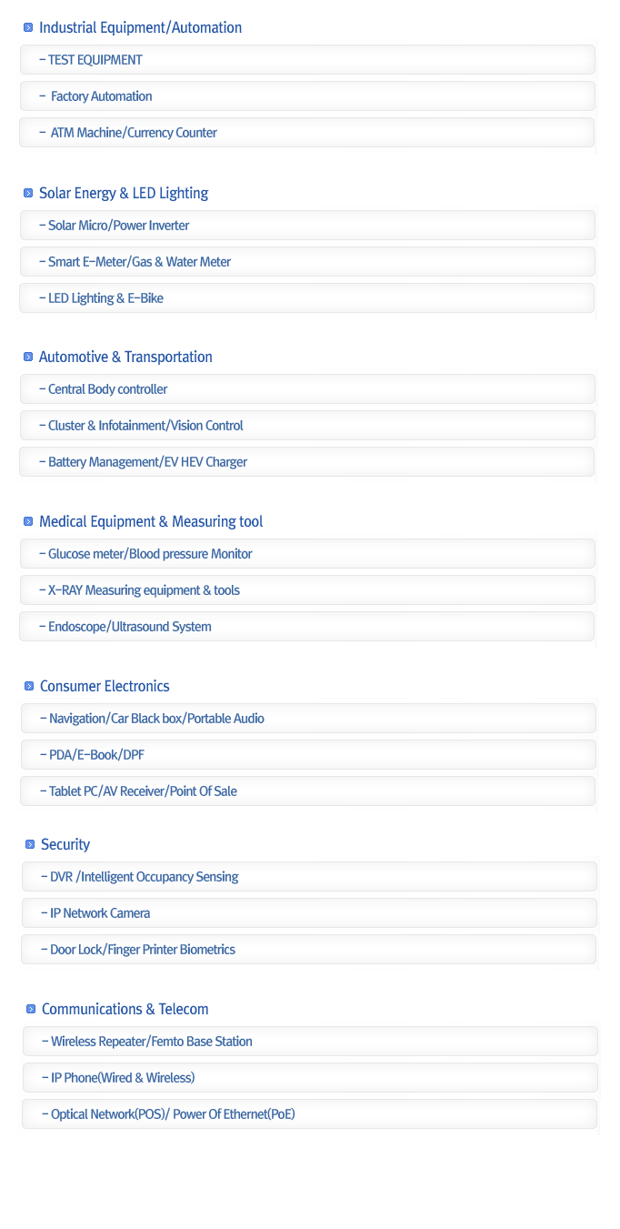Image resolution: width=620 pixels, height=1229 pixels.
Task: Open the TEST EQUIPMENT item
Action: 95,60
